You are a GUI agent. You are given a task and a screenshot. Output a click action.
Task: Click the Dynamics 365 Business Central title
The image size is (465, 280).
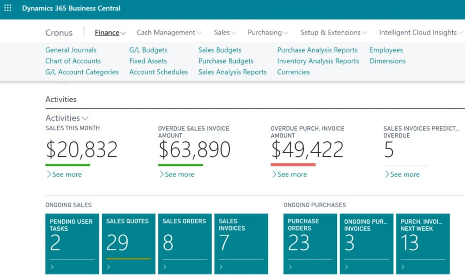pos(71,8)
